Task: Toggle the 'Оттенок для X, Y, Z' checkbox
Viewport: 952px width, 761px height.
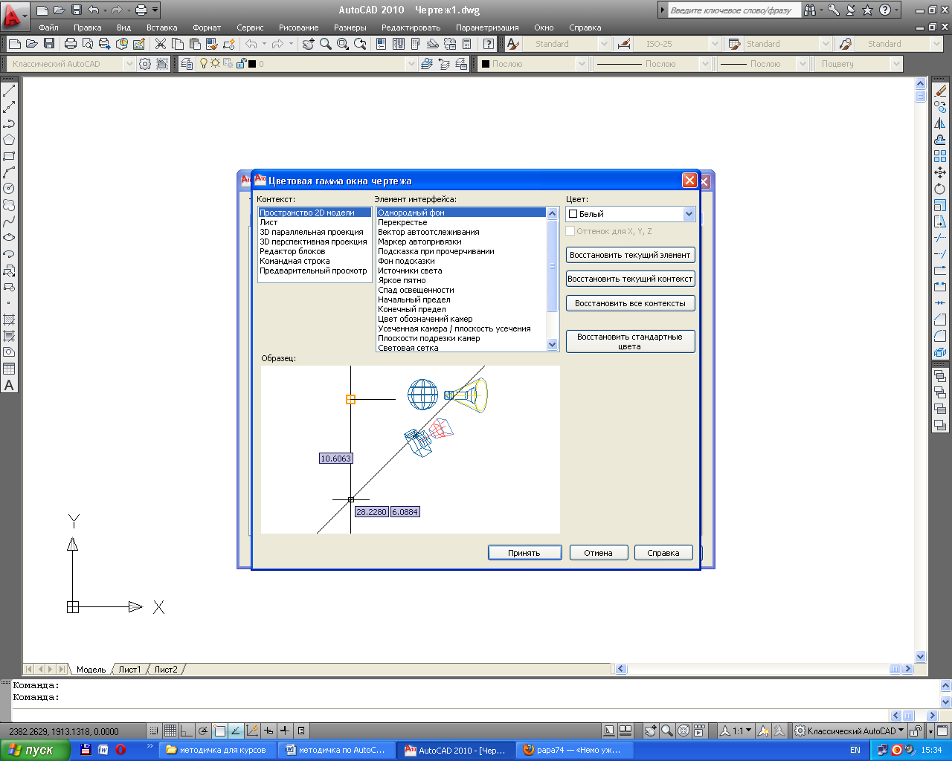Action: coord(570,231)
